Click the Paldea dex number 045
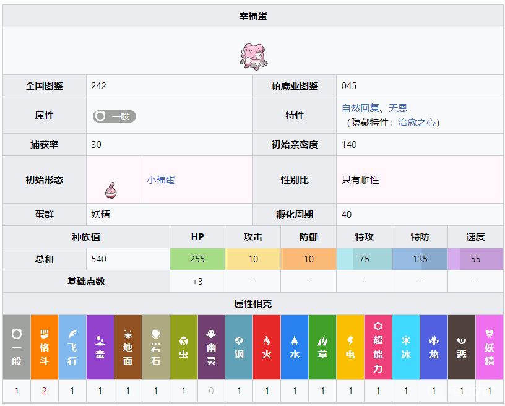The height and width of the screenshot is (406, 505). coord(349,85)
